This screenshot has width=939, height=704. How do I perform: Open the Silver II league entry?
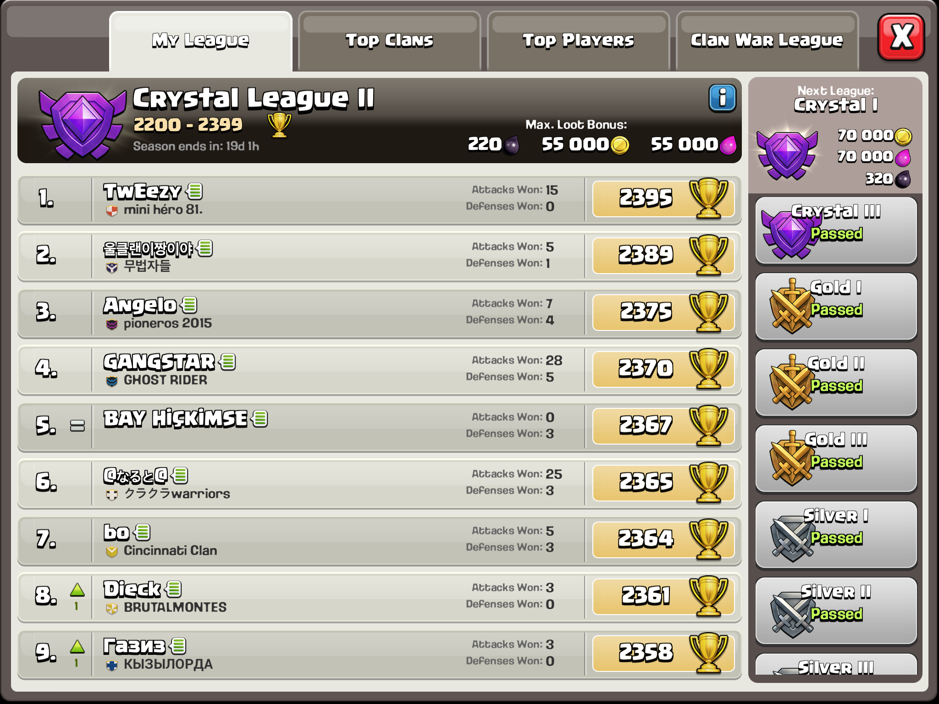[x=836, y=611]
